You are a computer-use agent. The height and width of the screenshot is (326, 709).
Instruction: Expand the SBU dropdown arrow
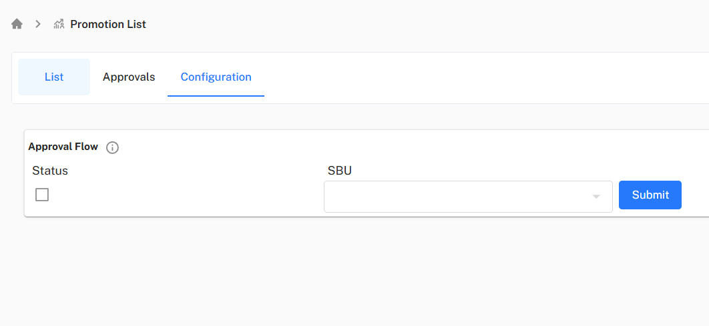click(x=596, y=197)
